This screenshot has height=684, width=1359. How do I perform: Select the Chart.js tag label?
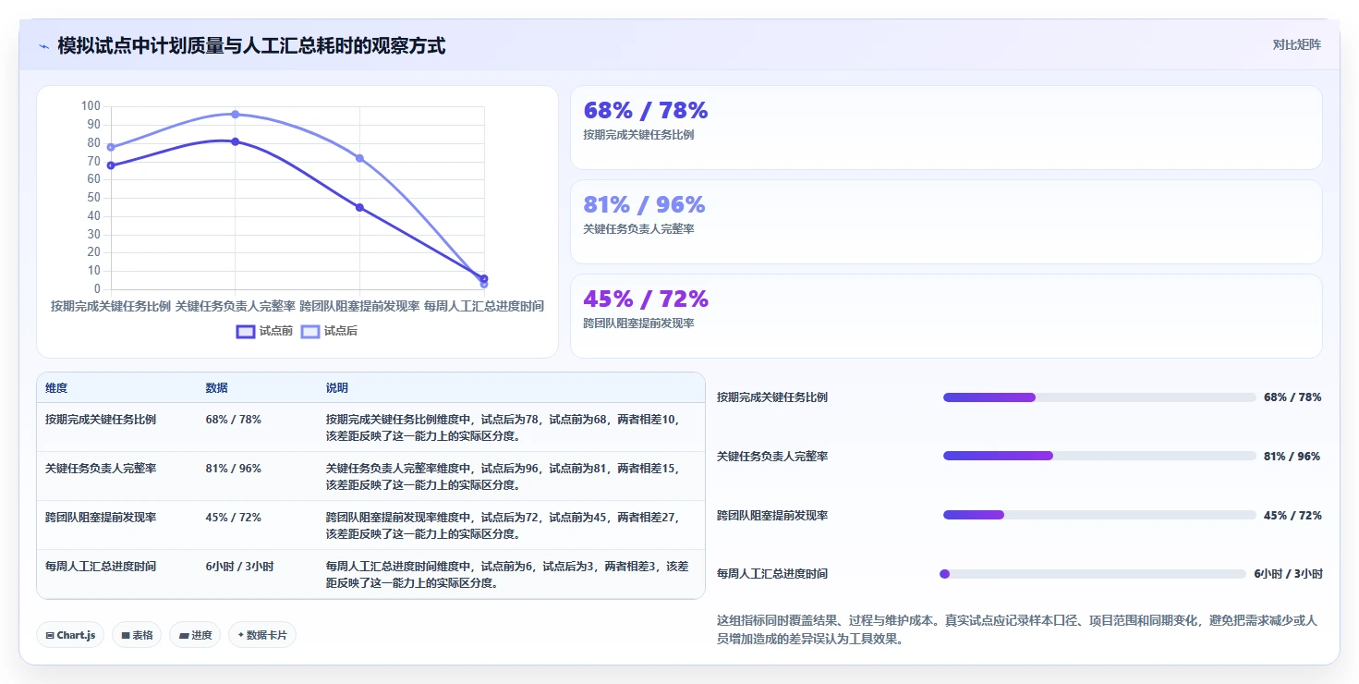[x=77, y=635]
